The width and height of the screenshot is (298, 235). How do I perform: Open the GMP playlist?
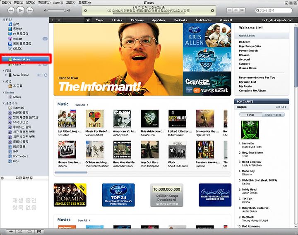pyautogui.click(x=13, y=151)
